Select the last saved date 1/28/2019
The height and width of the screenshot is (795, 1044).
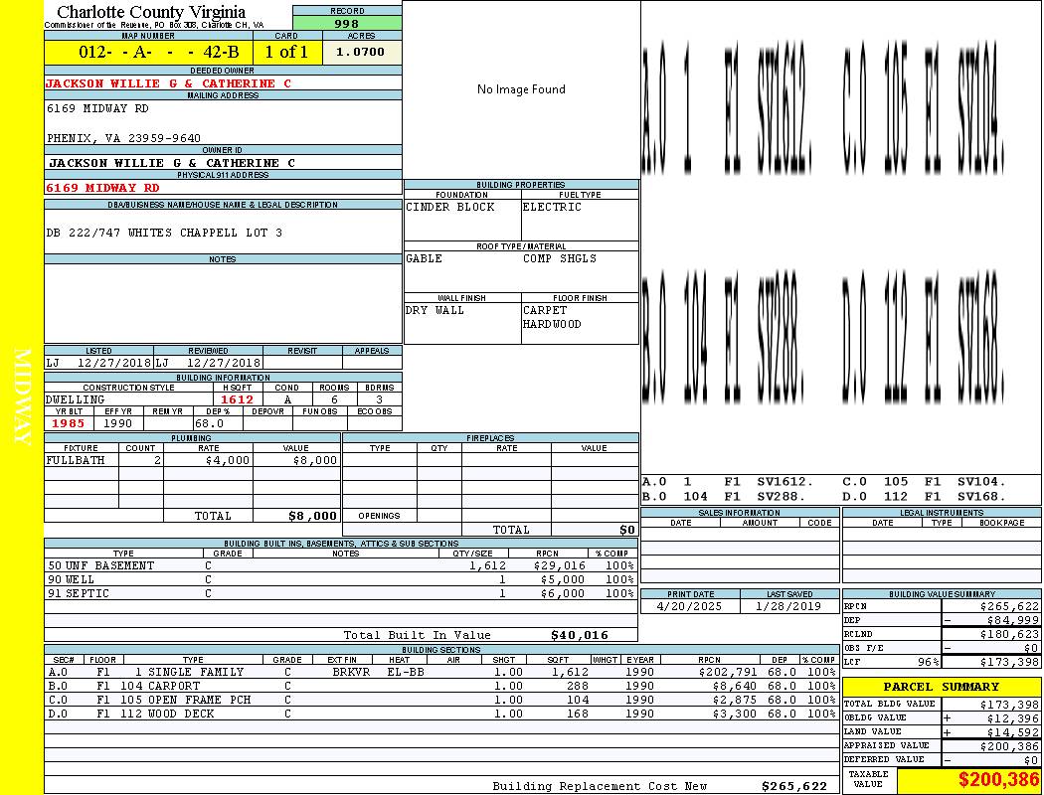click(x=788, y=607)
